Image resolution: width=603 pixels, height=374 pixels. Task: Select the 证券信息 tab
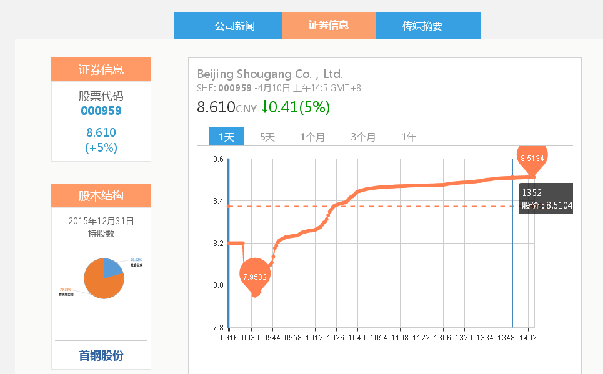coord(329,26)
